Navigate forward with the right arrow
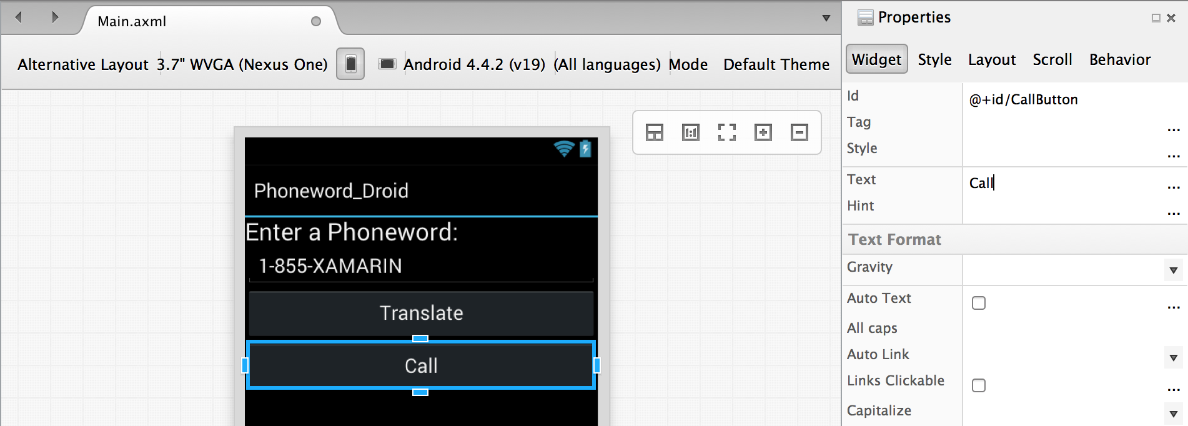 55,17
